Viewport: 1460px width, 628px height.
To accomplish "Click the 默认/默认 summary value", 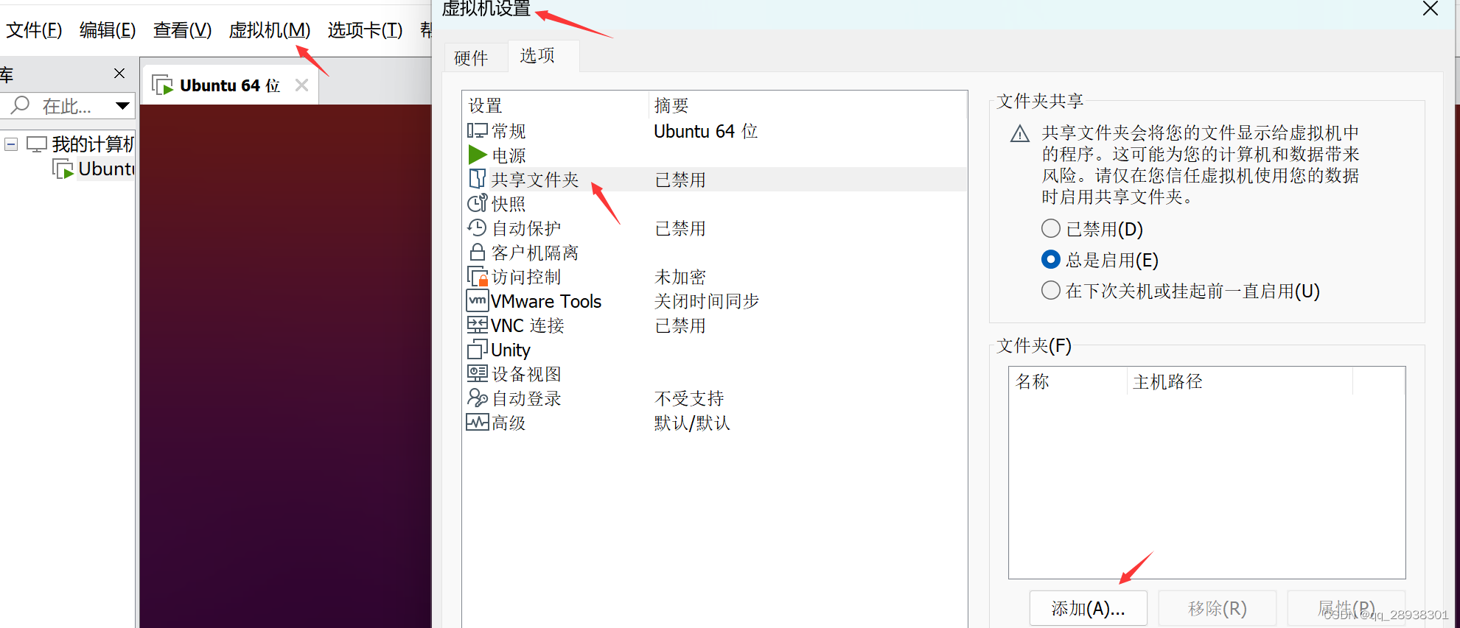I will pos(692,423).
